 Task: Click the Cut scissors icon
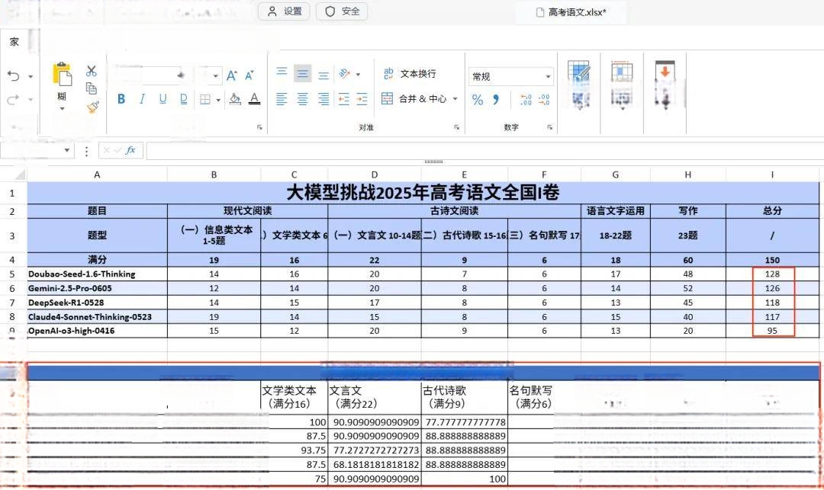pos(92,71)
